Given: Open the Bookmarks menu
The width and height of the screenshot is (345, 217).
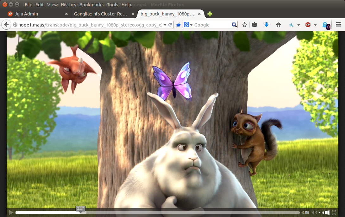Looking at the screenshot, I should tap(91, 5).
